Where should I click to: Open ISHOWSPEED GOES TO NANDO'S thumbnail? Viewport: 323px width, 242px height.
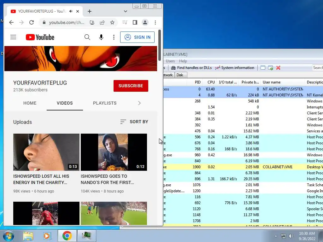[114, 152]
